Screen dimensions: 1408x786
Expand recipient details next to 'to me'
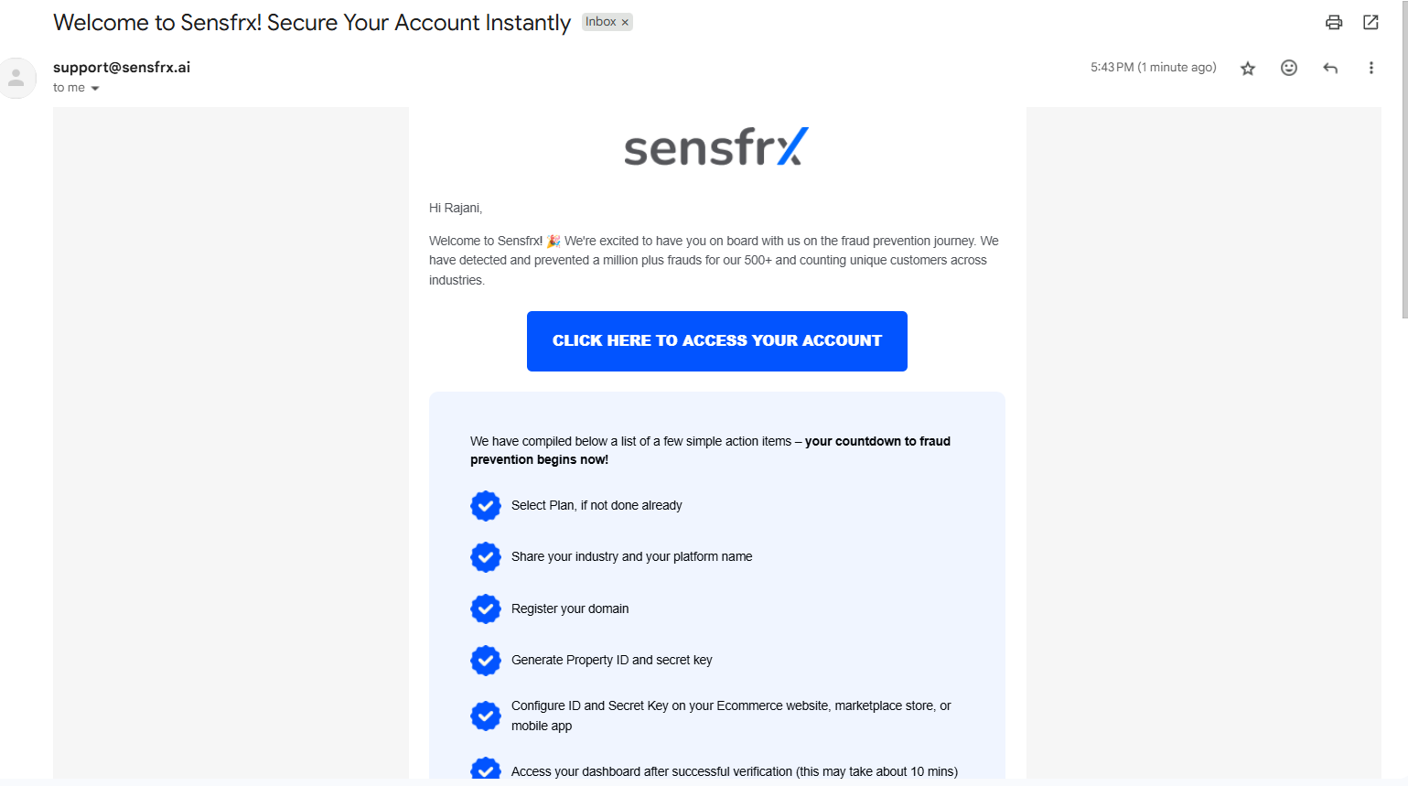pos(95,89)
